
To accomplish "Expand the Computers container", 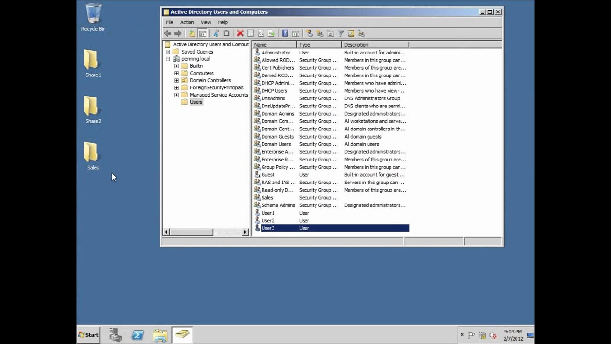I will coord(176,73).
